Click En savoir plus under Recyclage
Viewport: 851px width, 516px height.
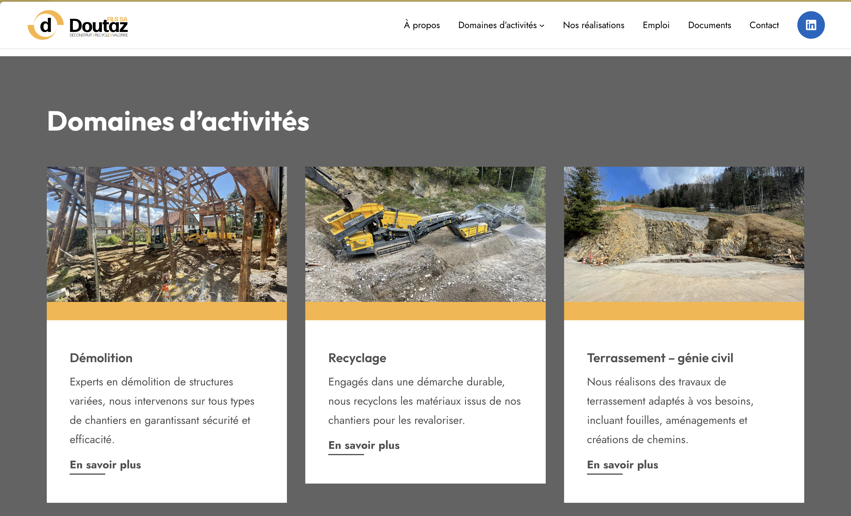pyautogui.click(x=364, y=445)
